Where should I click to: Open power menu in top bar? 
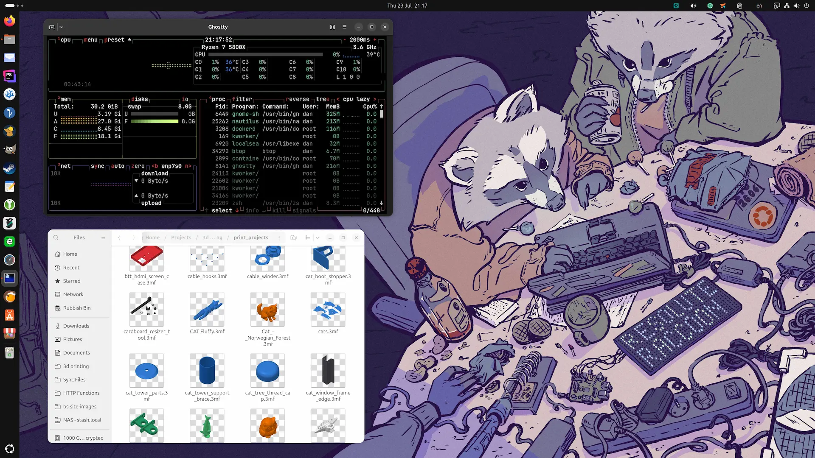click(806, 6)
